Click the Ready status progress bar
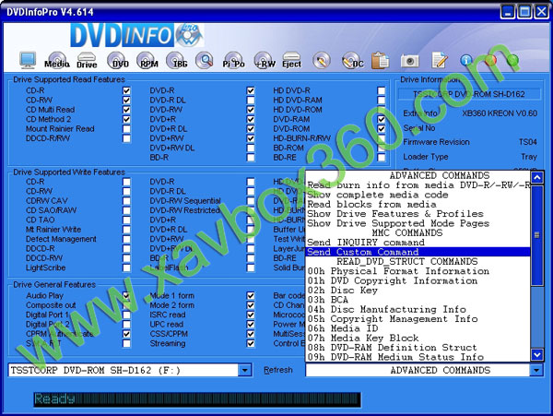 (197, 399)
